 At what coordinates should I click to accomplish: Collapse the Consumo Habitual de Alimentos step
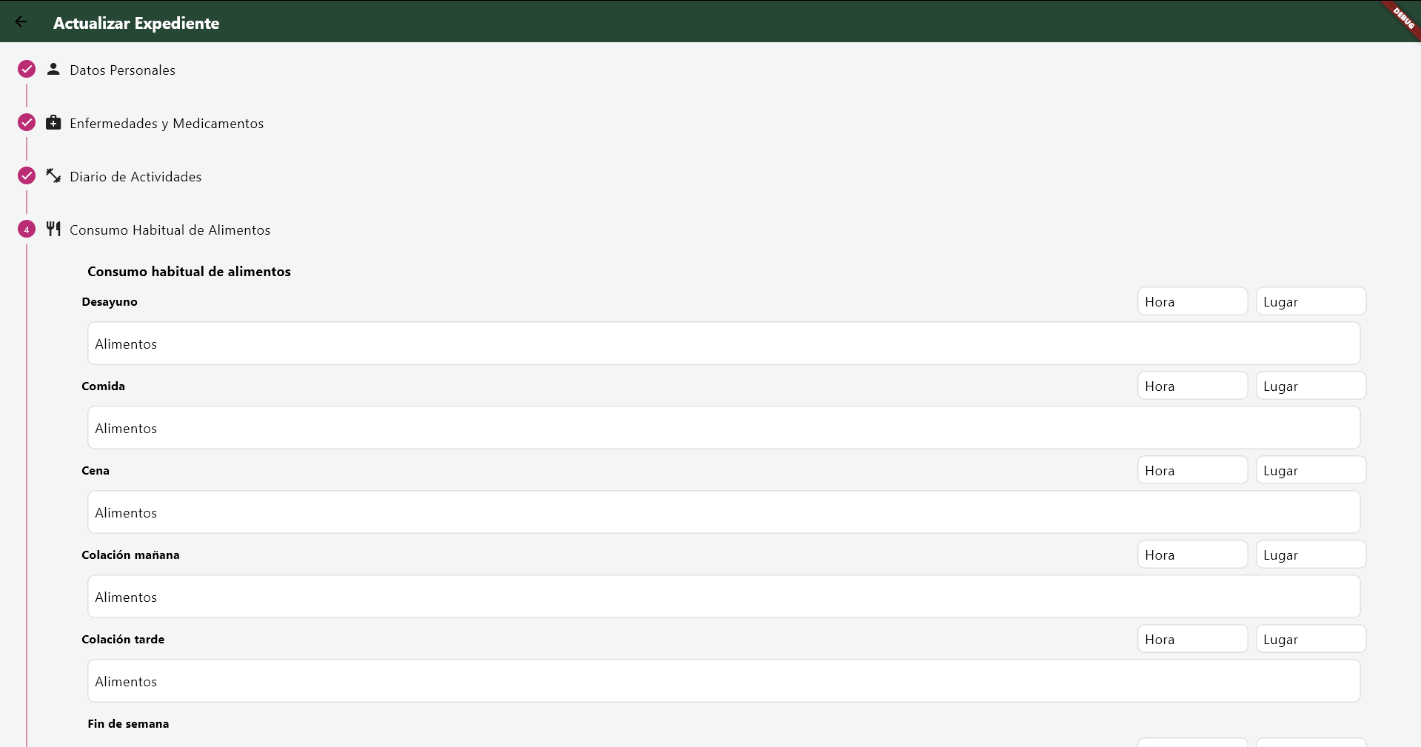(x=170, y=230)
